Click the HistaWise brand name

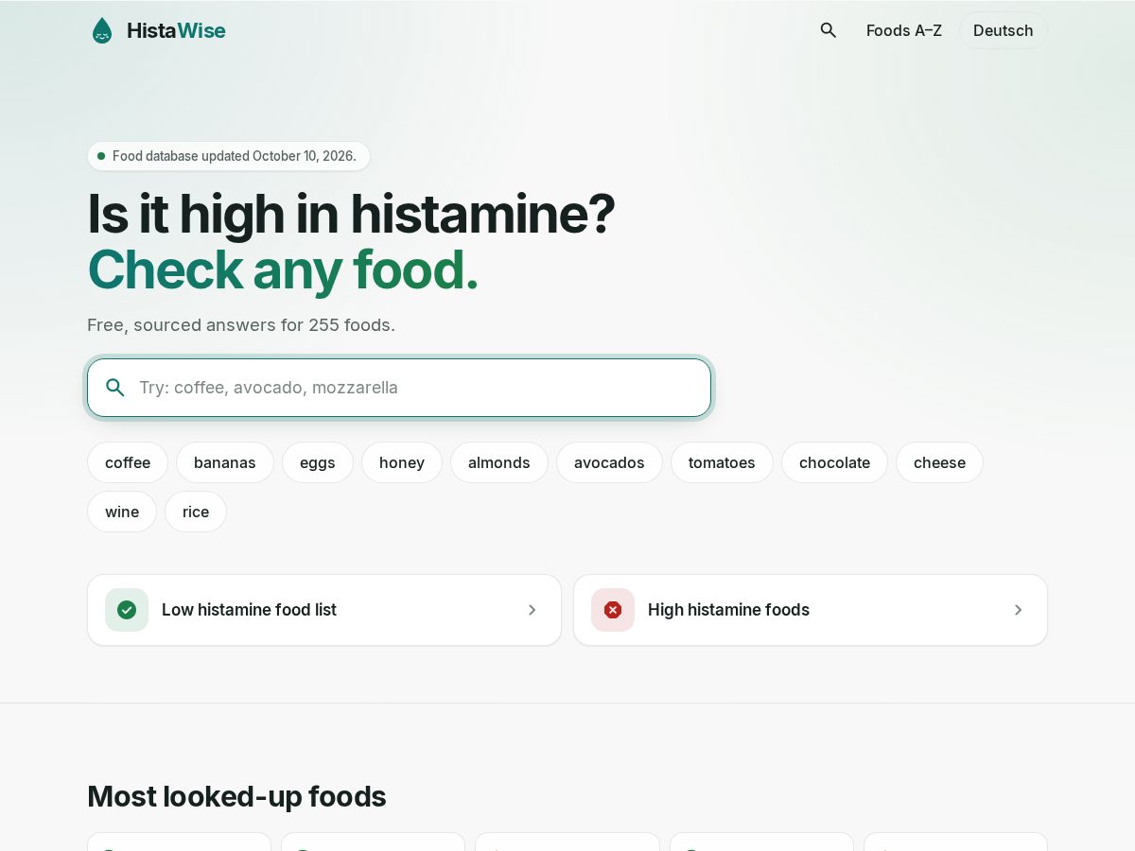pyautogui.click(x=176, y=30)
